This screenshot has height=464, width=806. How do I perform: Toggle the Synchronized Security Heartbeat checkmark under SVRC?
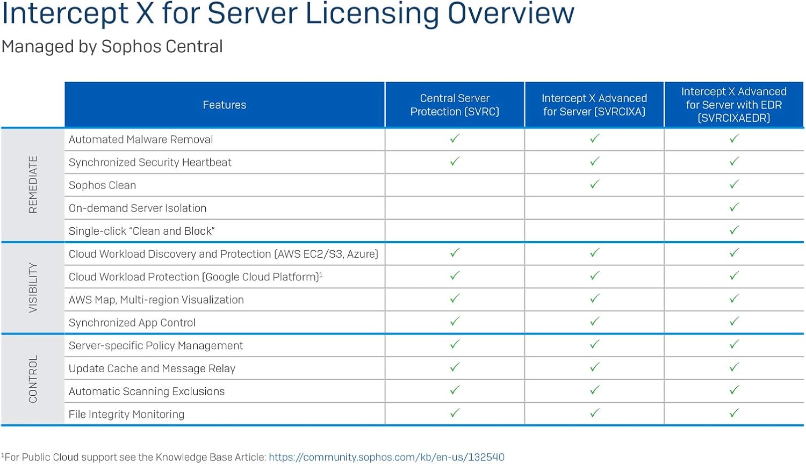coord(454,161)
